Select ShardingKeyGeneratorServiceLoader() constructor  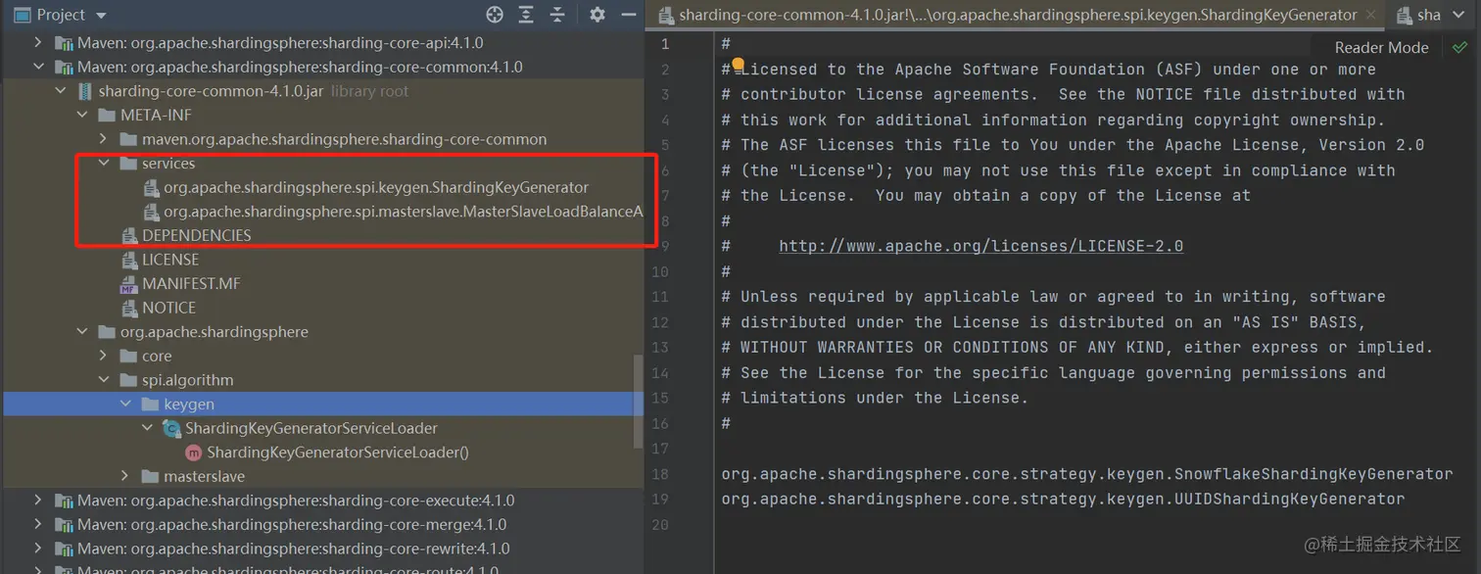pos(338,453)
